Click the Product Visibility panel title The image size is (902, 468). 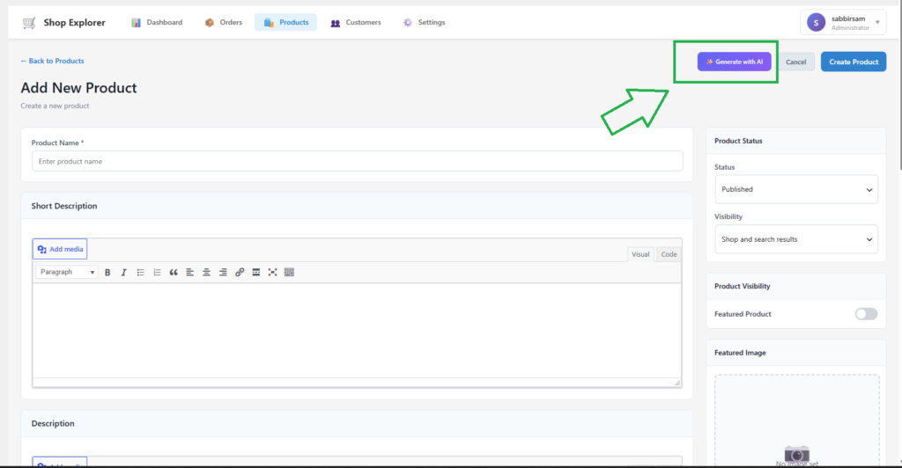742,286
